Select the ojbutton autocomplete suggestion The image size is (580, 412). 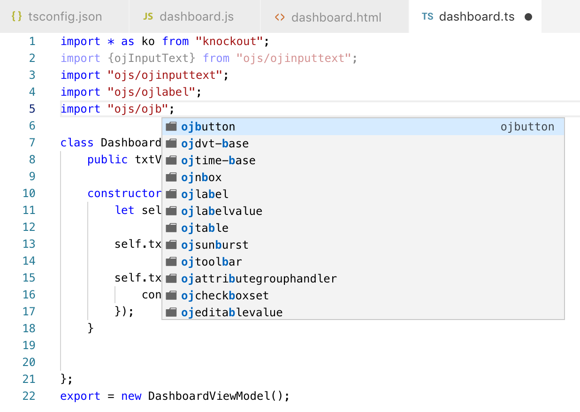point(209,126)
